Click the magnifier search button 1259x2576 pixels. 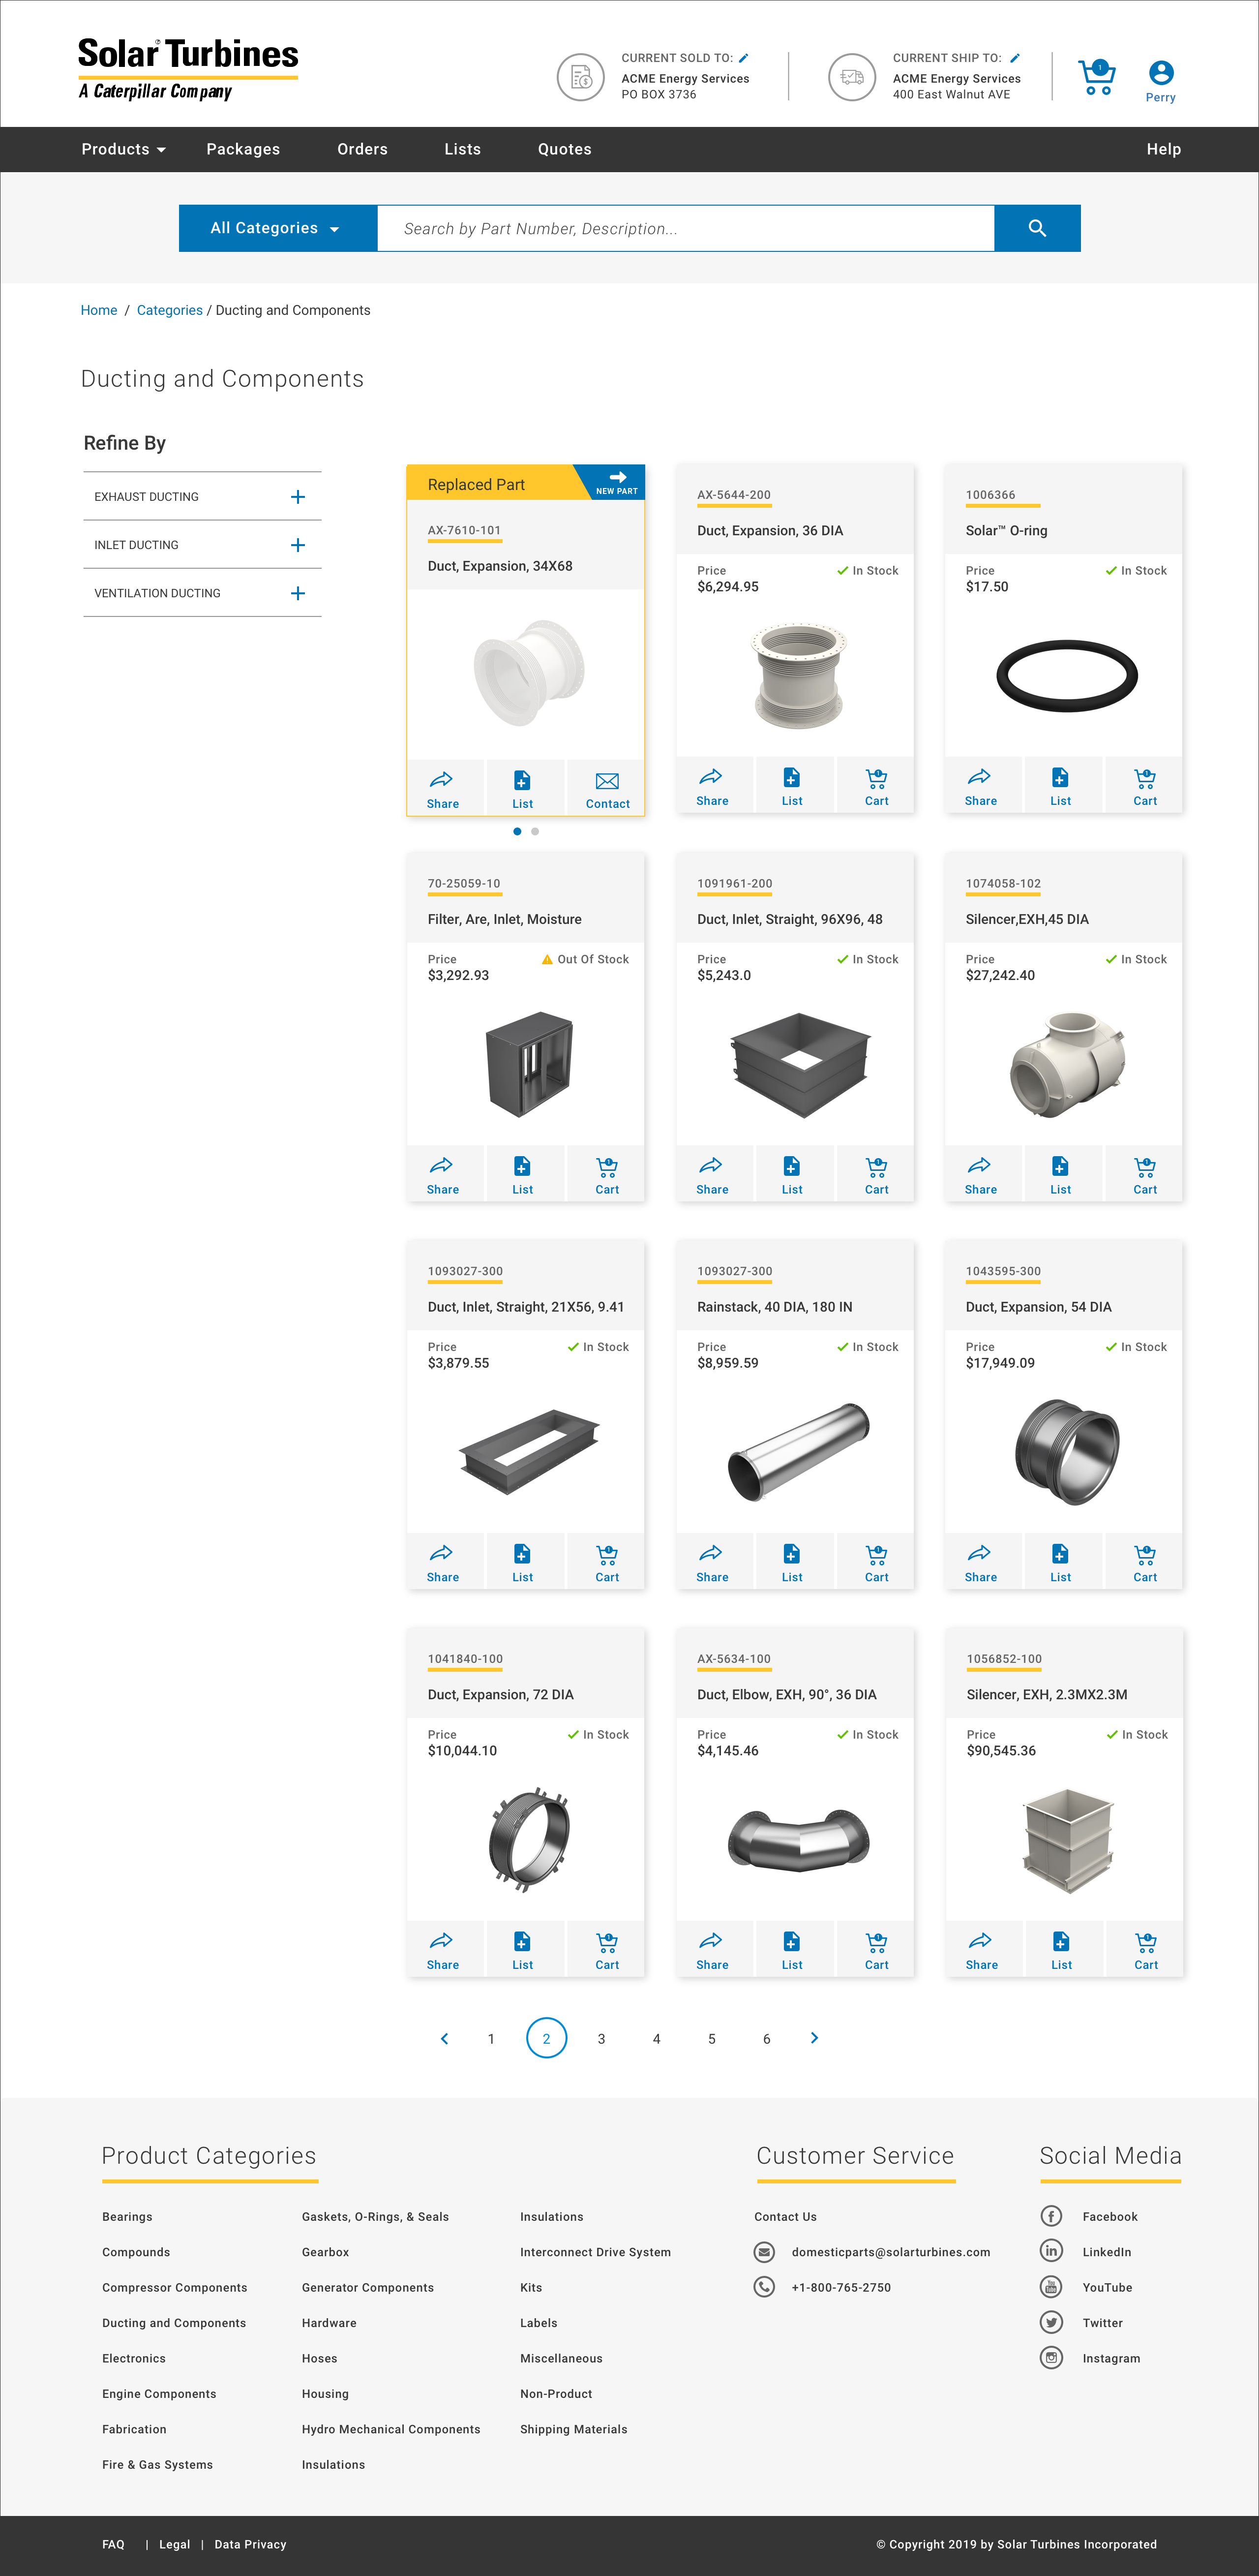point(1037,228)
